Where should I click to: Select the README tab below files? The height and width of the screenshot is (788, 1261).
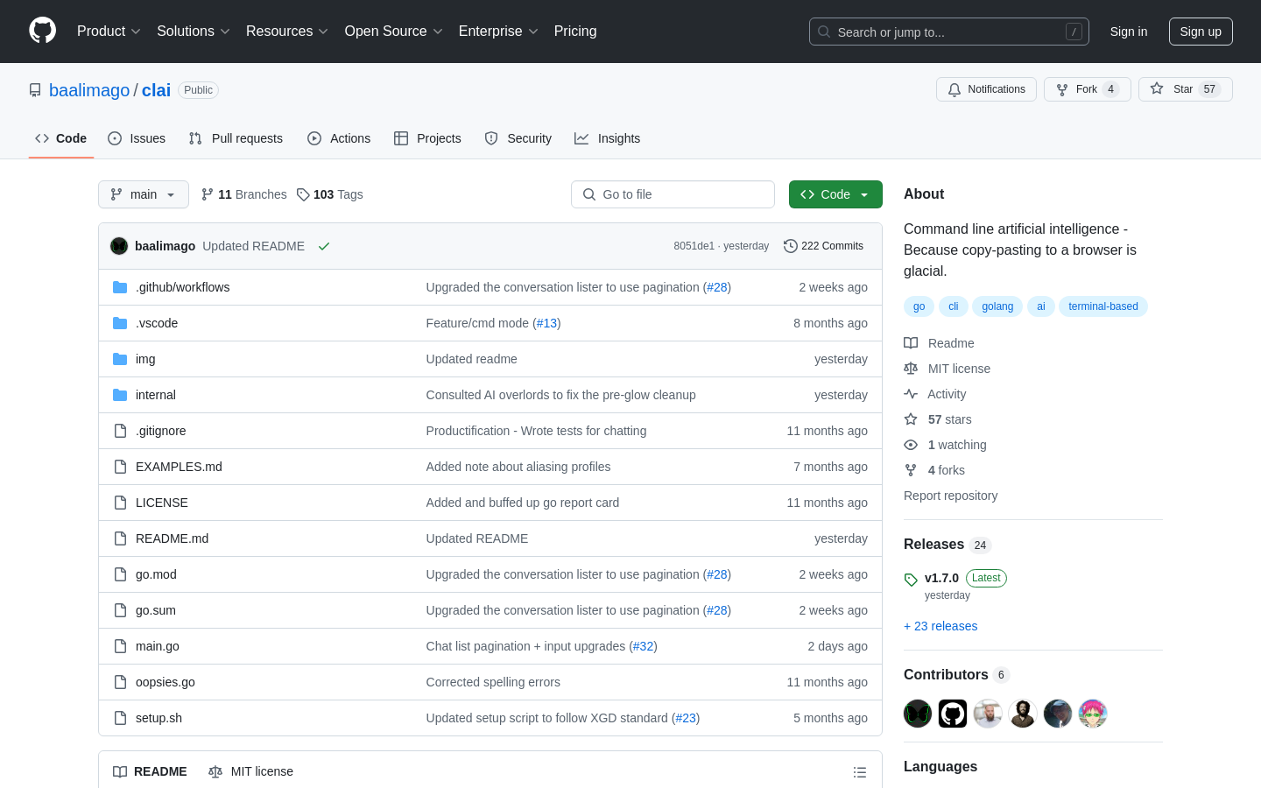[x=150, y=771]
